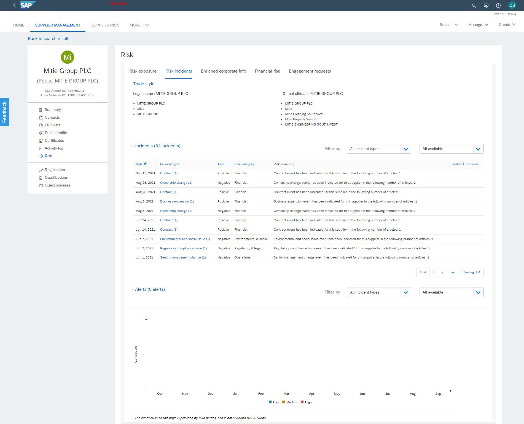Sort by Type column header
Screen dimensions: 524x424
click(221, 164)
